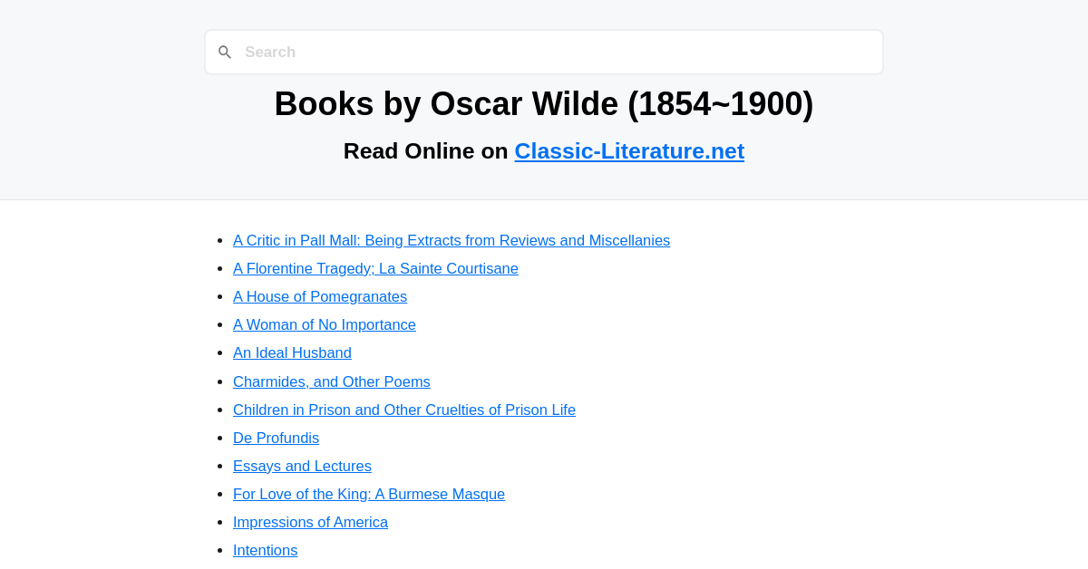
Task: Open "Intentions"
Action: 265,550
